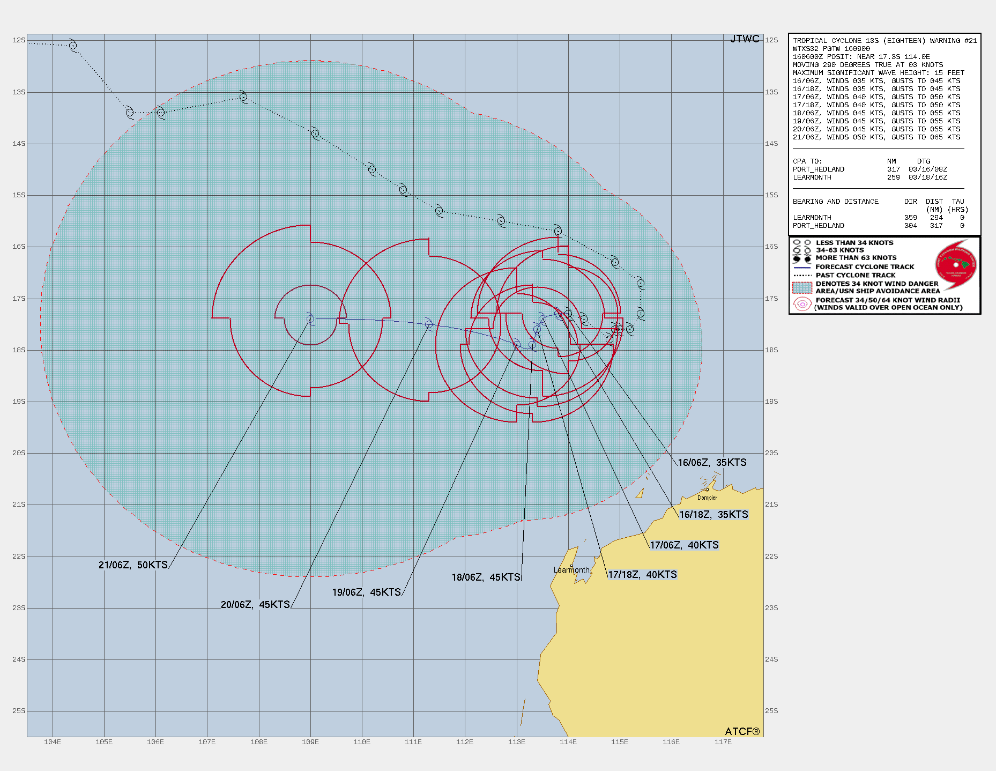Click the PORT_HEDLAND row under CPA TO

(870, 169)
